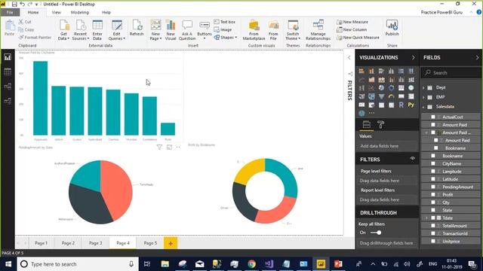Check the Qty field checkbox
The image size is (483, 271).
(x=433, y=202)
